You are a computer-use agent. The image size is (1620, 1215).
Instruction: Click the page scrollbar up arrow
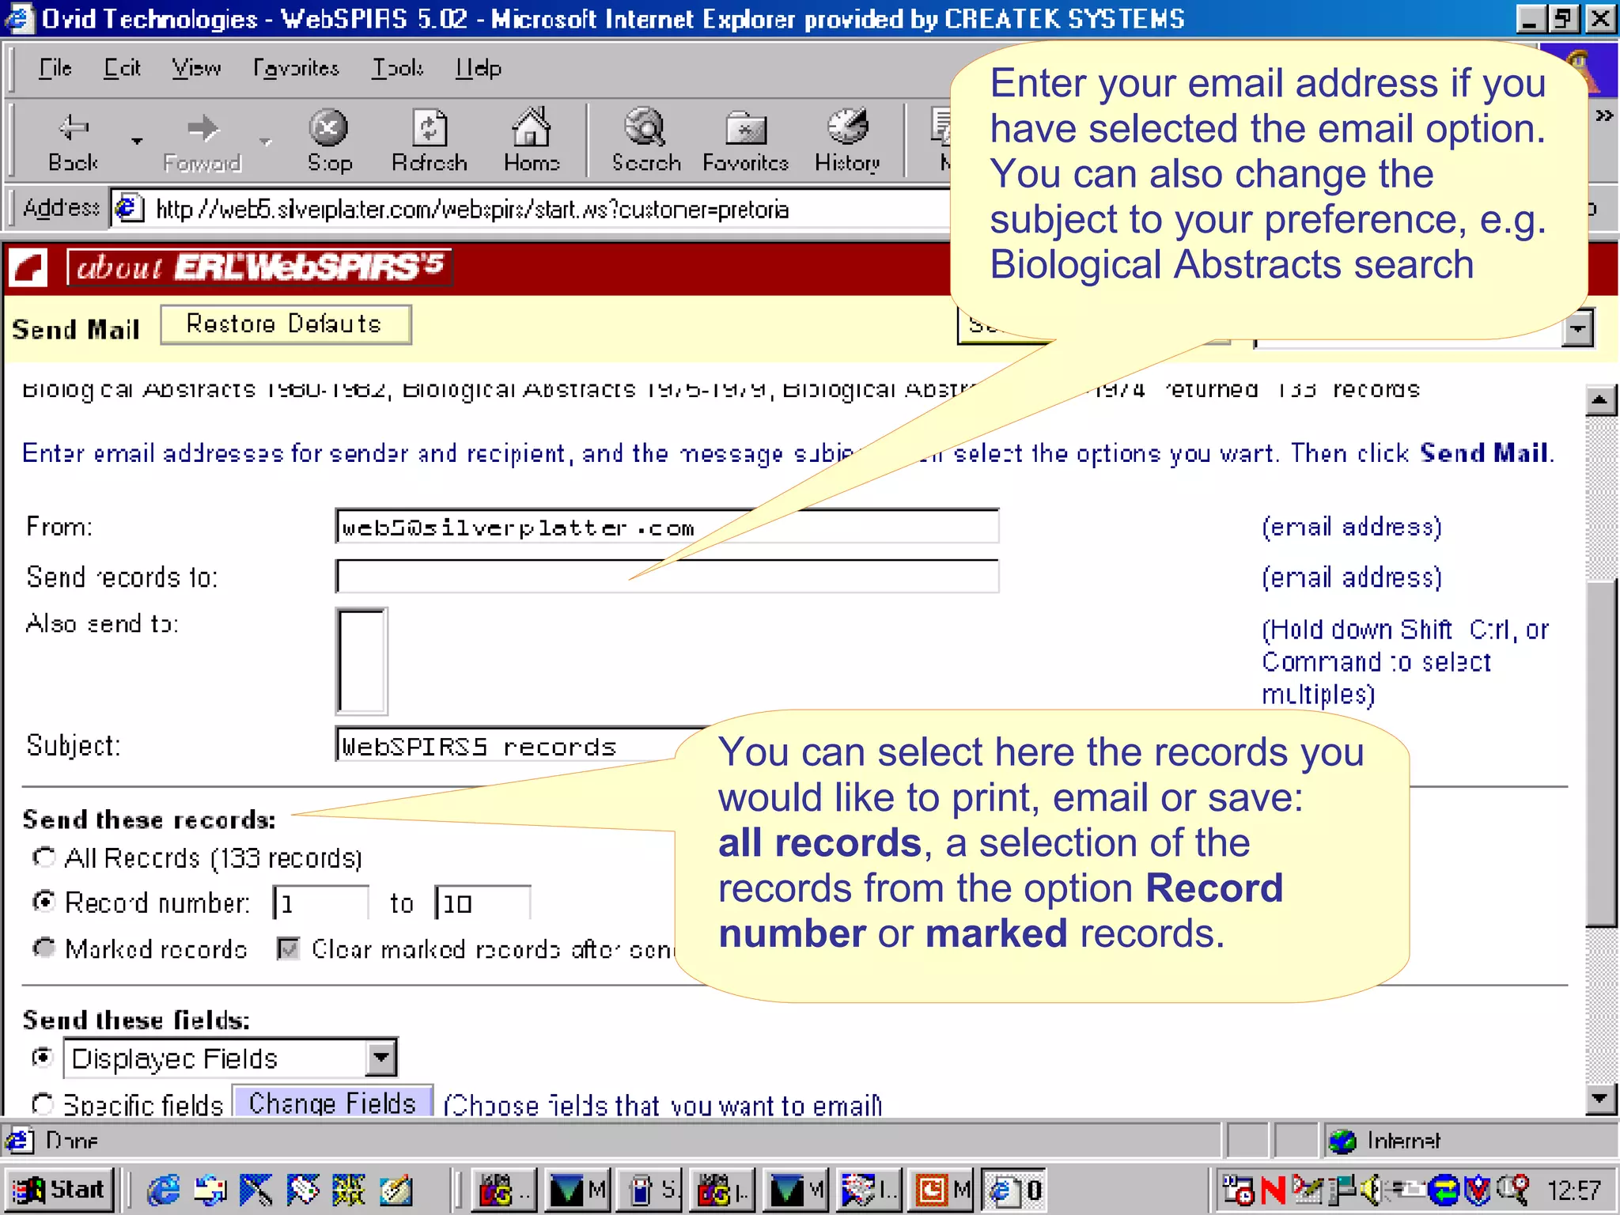tap(1601, 400)
